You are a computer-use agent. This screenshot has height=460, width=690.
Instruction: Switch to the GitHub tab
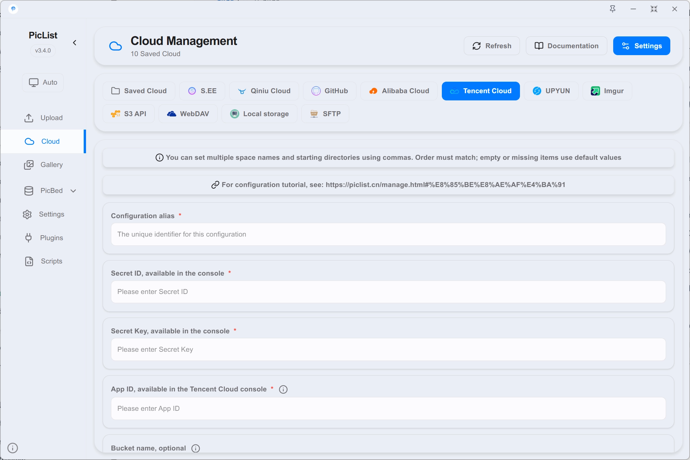coord(330,91)
